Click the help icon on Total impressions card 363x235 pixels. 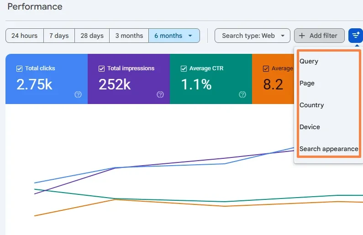(160, 94)
